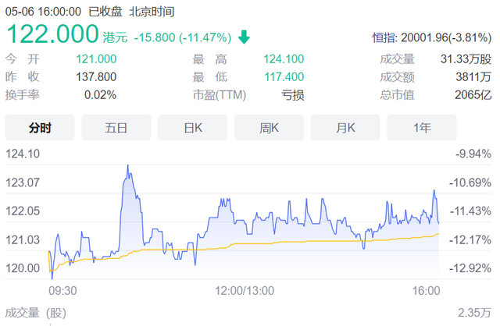Click the market cap value 2065亿
The width and height of the screenshot is (500, 326).
tap(473, 95)
